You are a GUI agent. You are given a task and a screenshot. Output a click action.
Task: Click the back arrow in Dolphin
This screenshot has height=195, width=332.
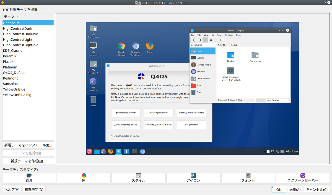point(194,40)
